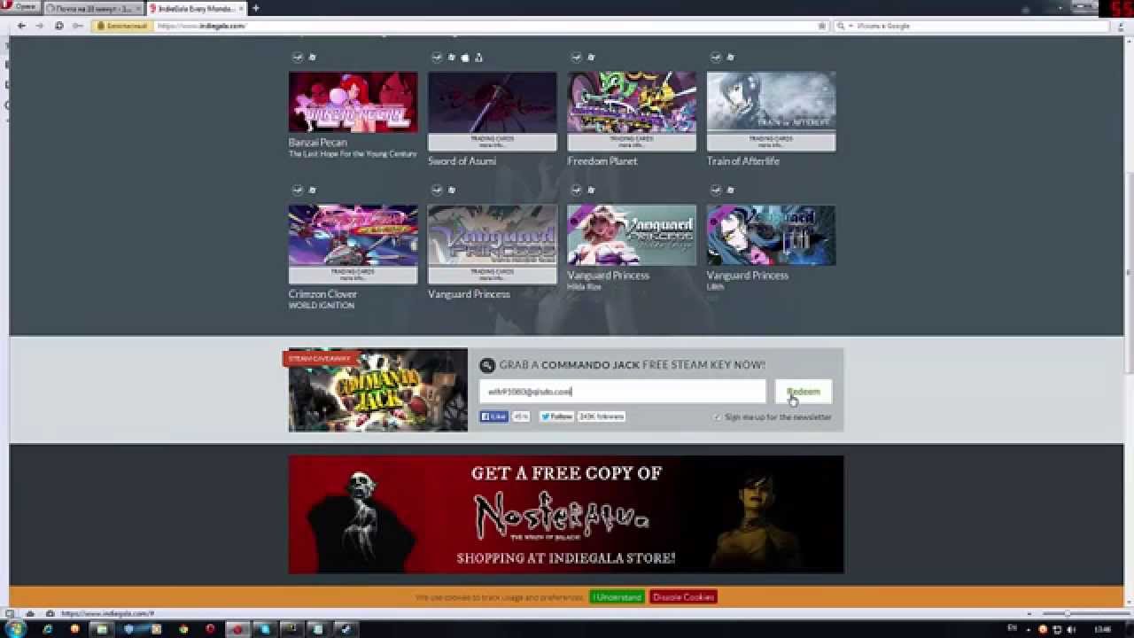Click Apple platform icon above Sword of Asumi
Viewport: 1134px width, 638px height.
pos(465,57)
